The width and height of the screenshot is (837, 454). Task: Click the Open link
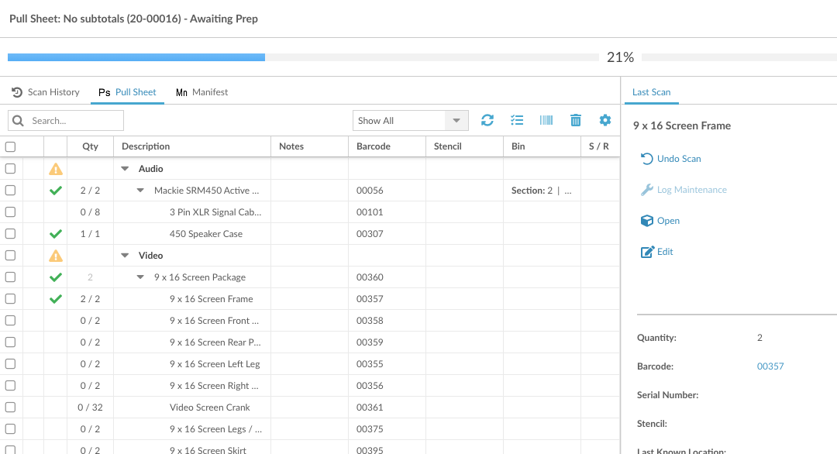coord(668,220)
